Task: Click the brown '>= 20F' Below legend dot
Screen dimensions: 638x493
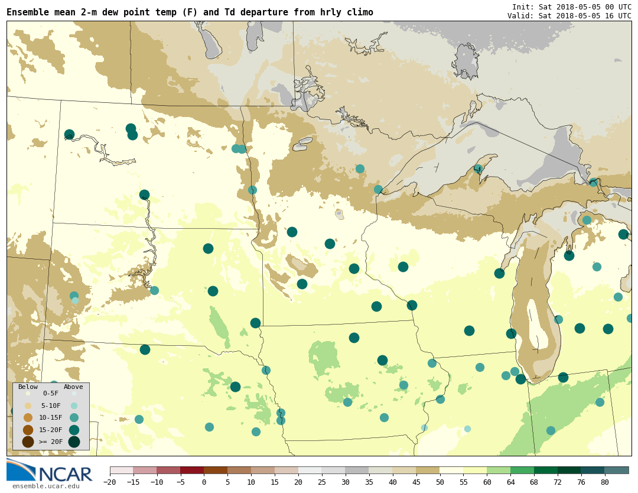Action: [x=28, y=442]
